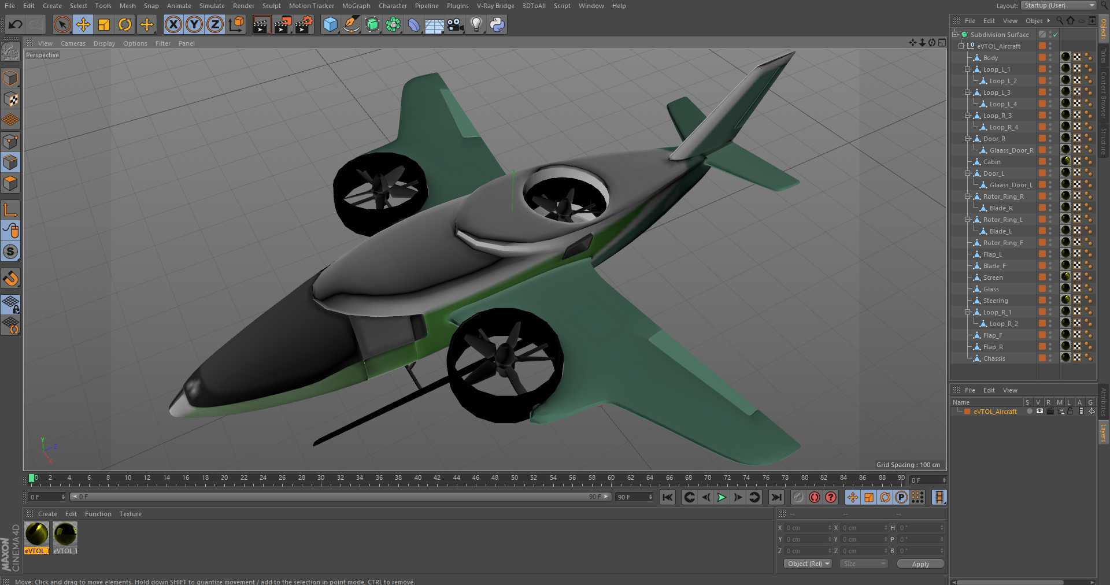Collapse the Loop_R_1 node
The image size is (1110, 585).
(x=968, y=312)
